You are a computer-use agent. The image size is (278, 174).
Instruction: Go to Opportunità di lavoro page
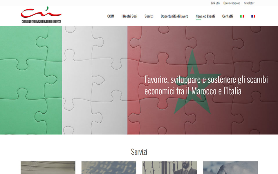(174, 16)
